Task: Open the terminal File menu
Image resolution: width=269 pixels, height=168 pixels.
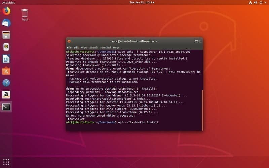Action: click(x=69, y=47)
